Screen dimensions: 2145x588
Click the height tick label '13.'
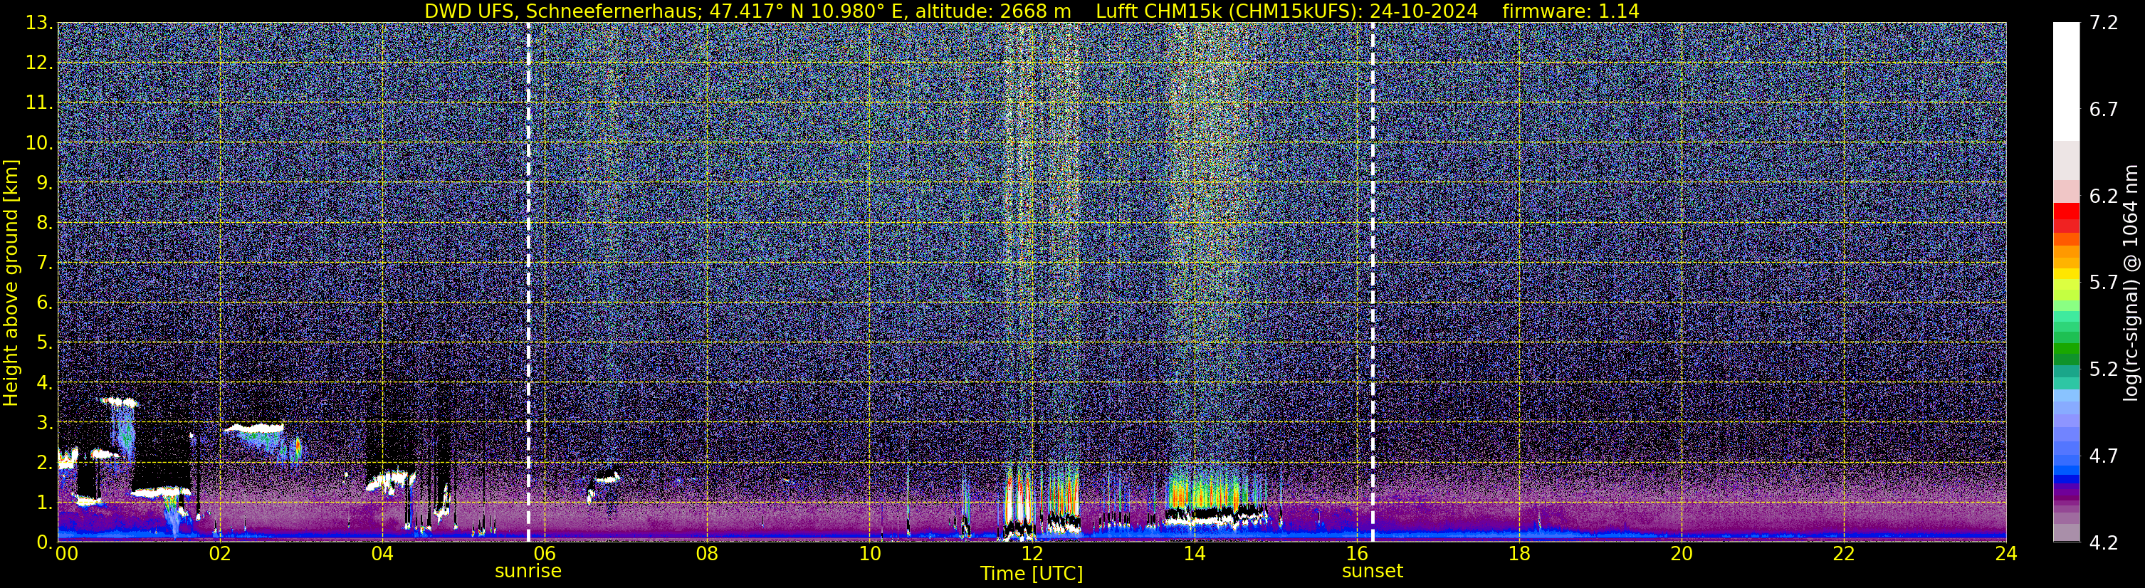[x=39, y=23]
